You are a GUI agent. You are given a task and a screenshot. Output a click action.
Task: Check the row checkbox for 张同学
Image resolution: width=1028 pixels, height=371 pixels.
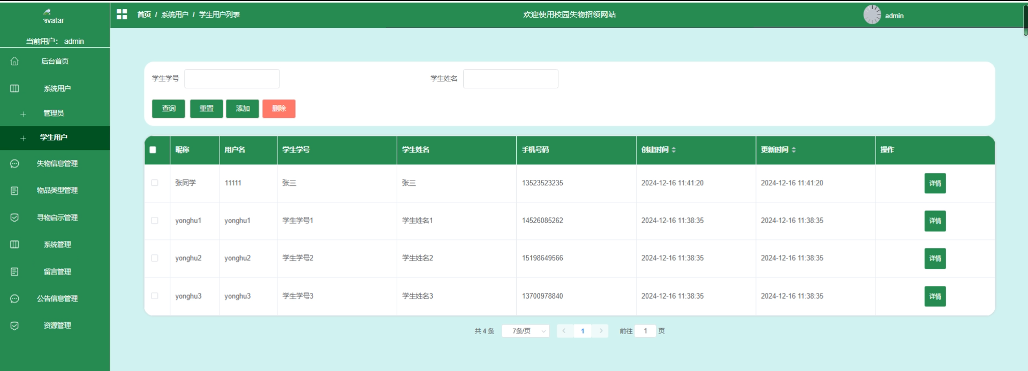[155, 183]
